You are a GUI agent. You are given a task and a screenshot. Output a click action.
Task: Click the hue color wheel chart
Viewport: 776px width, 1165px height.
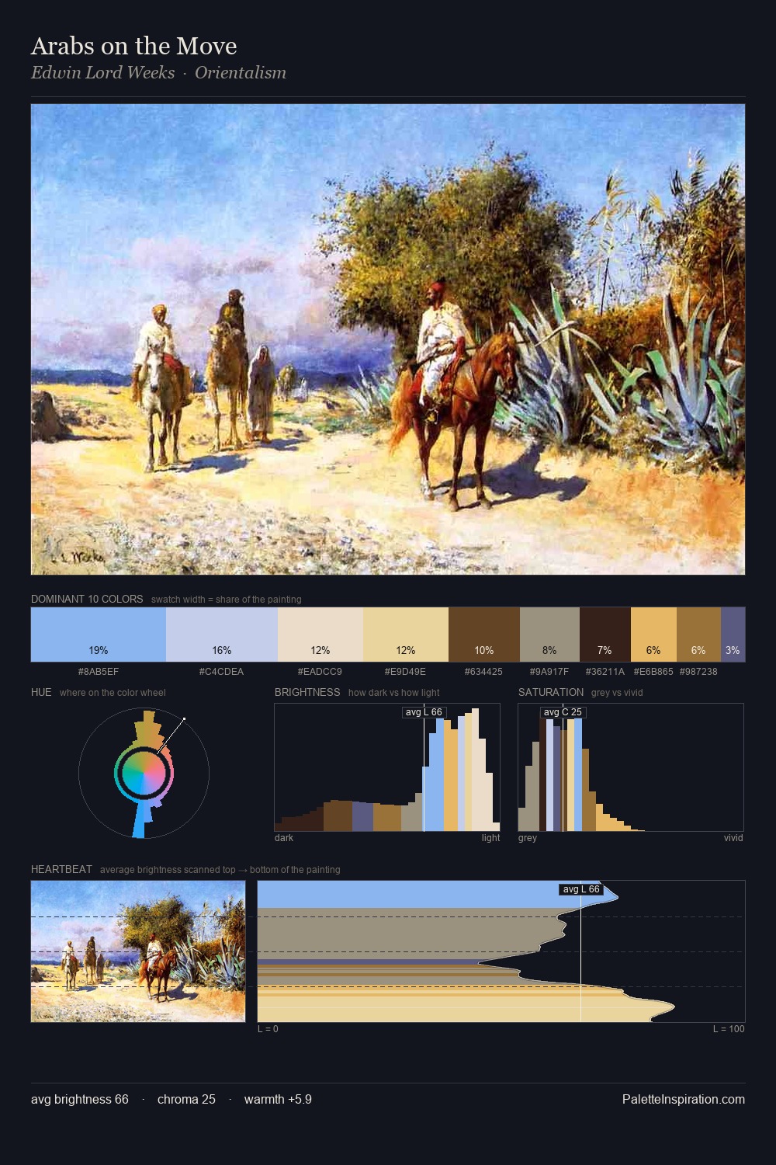[x=144, y=774]
